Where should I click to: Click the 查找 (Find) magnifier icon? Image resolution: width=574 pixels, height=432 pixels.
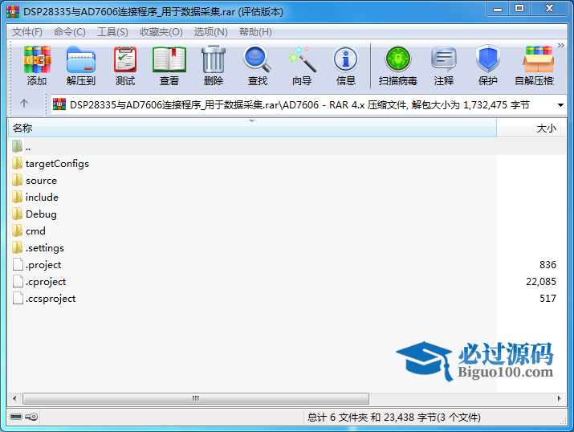coord(258,59)
